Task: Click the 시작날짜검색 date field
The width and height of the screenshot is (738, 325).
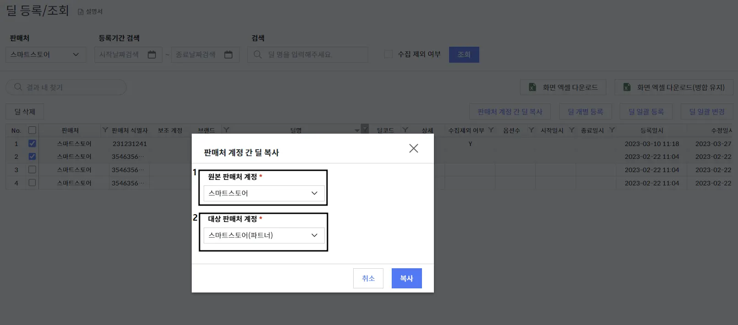Action: click(128, 54)
